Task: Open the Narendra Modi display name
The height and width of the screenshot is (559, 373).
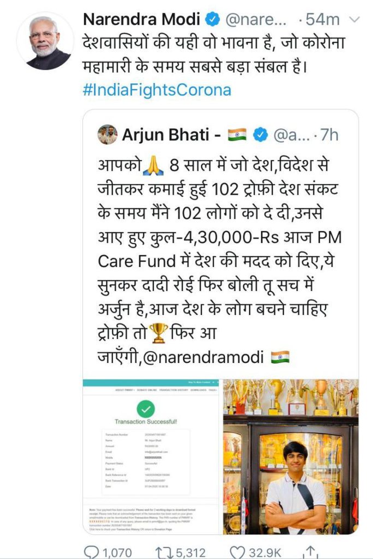Action: point(141,19)
